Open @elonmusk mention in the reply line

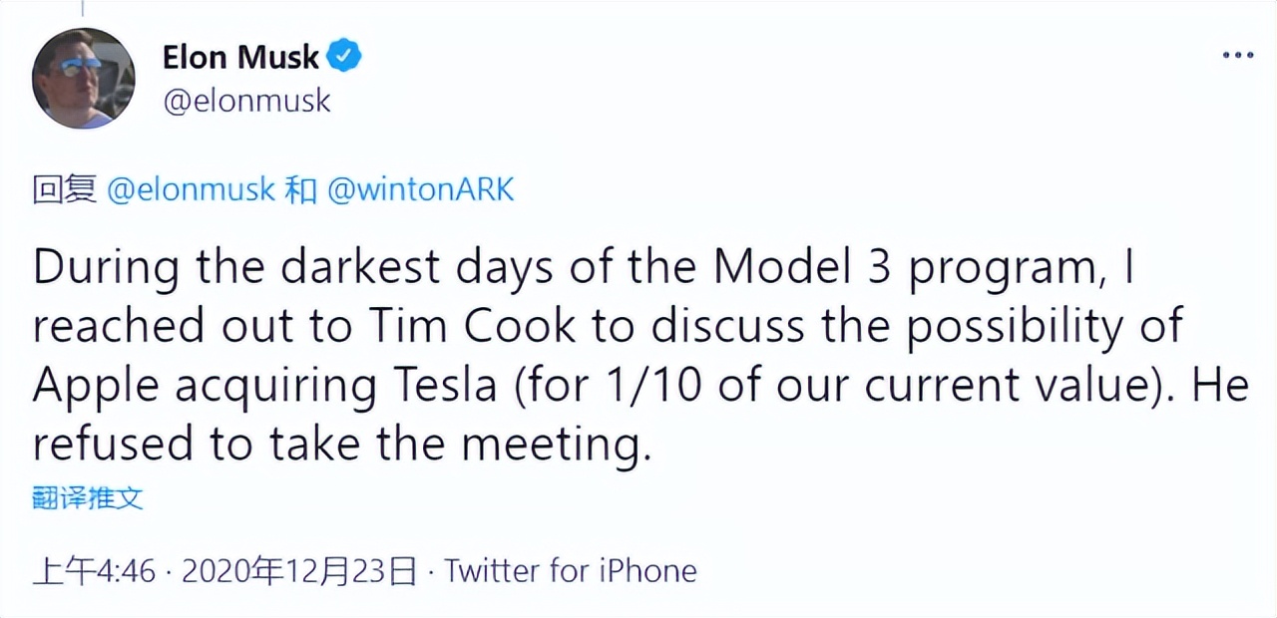[190, 189]
